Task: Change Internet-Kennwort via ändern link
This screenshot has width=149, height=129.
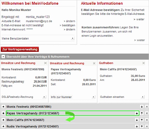Action: pyautogui.click(x=69, y=29)
